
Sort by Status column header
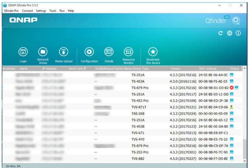pyautogui.click(x=235, y=69)
